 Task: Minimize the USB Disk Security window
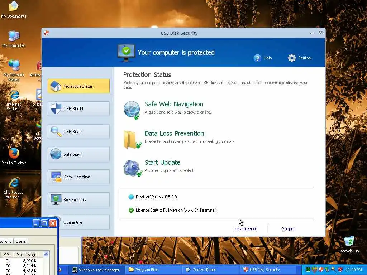pos(312,33)
